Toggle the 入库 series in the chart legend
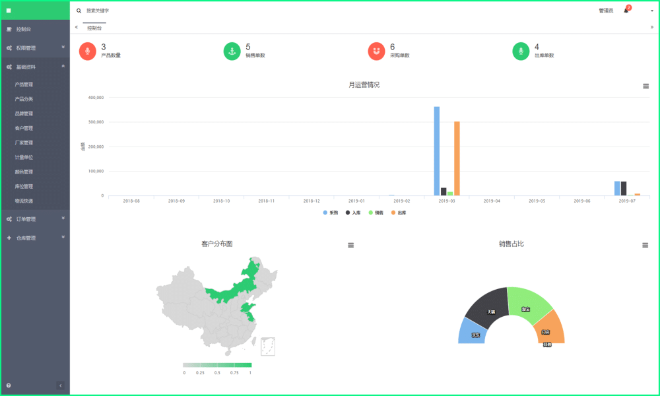Screen dimensions: 660x396 353,213
